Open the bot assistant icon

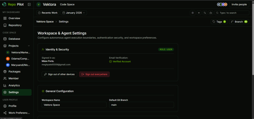[x=211, y=13]
